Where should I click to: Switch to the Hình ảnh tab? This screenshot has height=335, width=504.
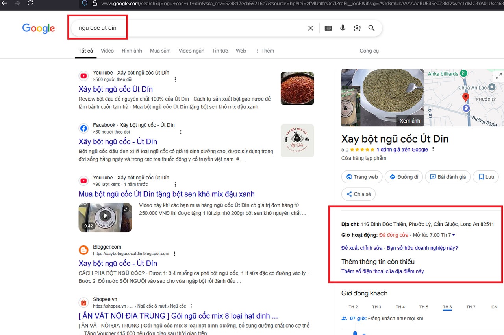[x=132, y=51]
